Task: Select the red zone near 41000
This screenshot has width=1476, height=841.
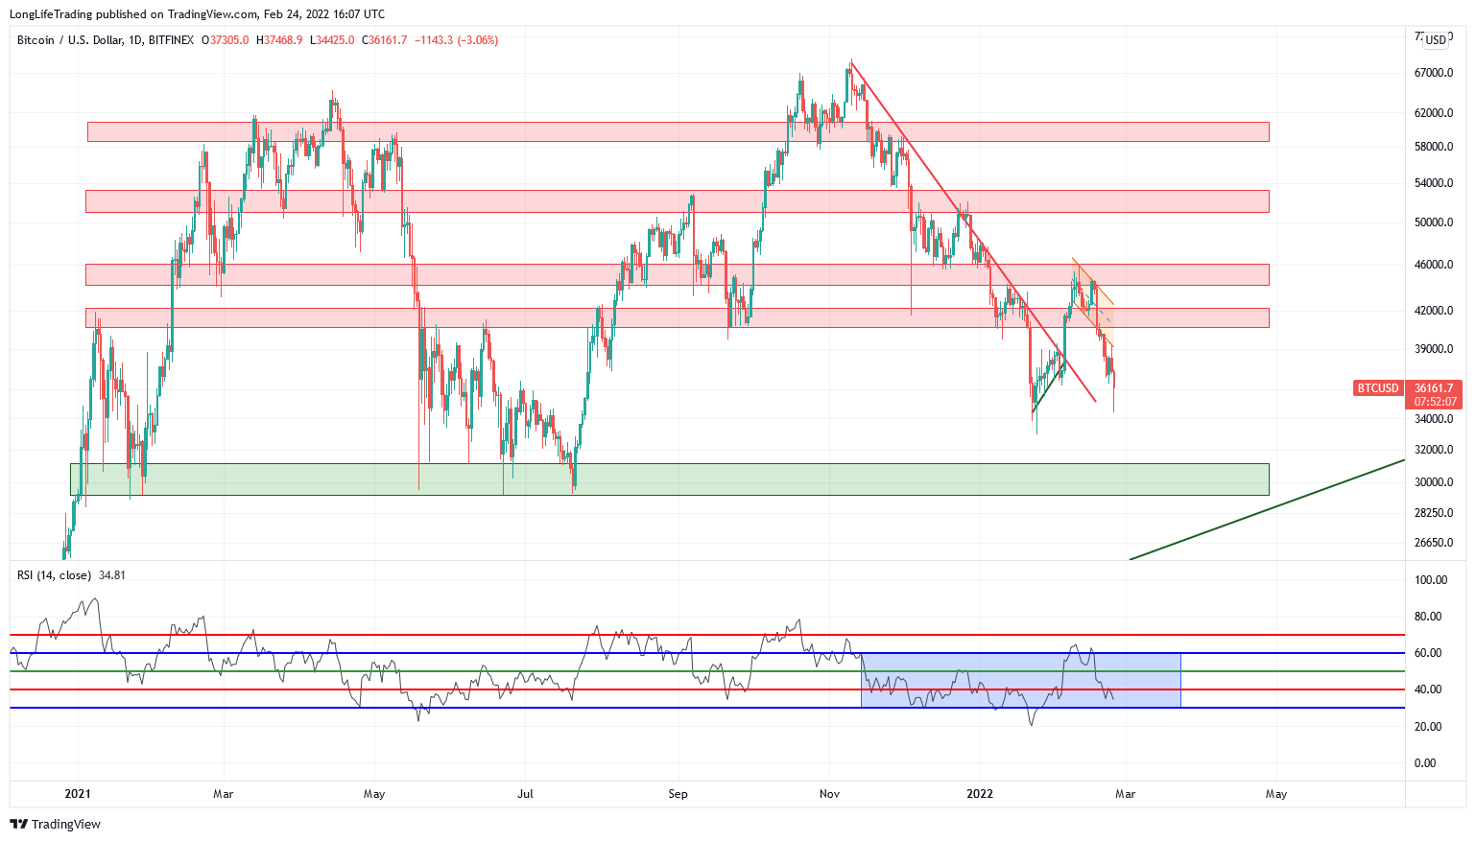Action: point(677,317)
